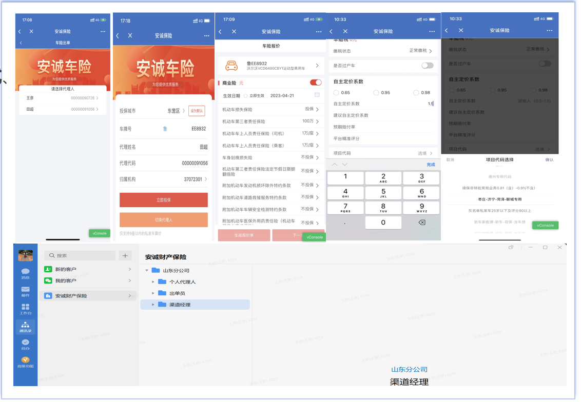The height and width of the screenshot is (402, 581).
Task: Tap the X icon in the 17:08 phone header
Action: pos(31,31)
